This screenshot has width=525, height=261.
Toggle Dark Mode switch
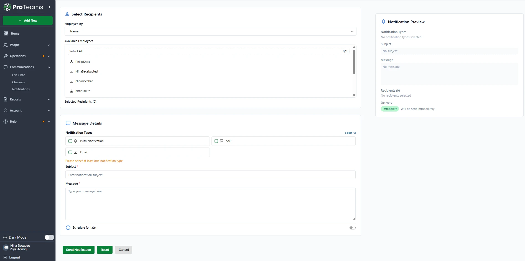49,237
